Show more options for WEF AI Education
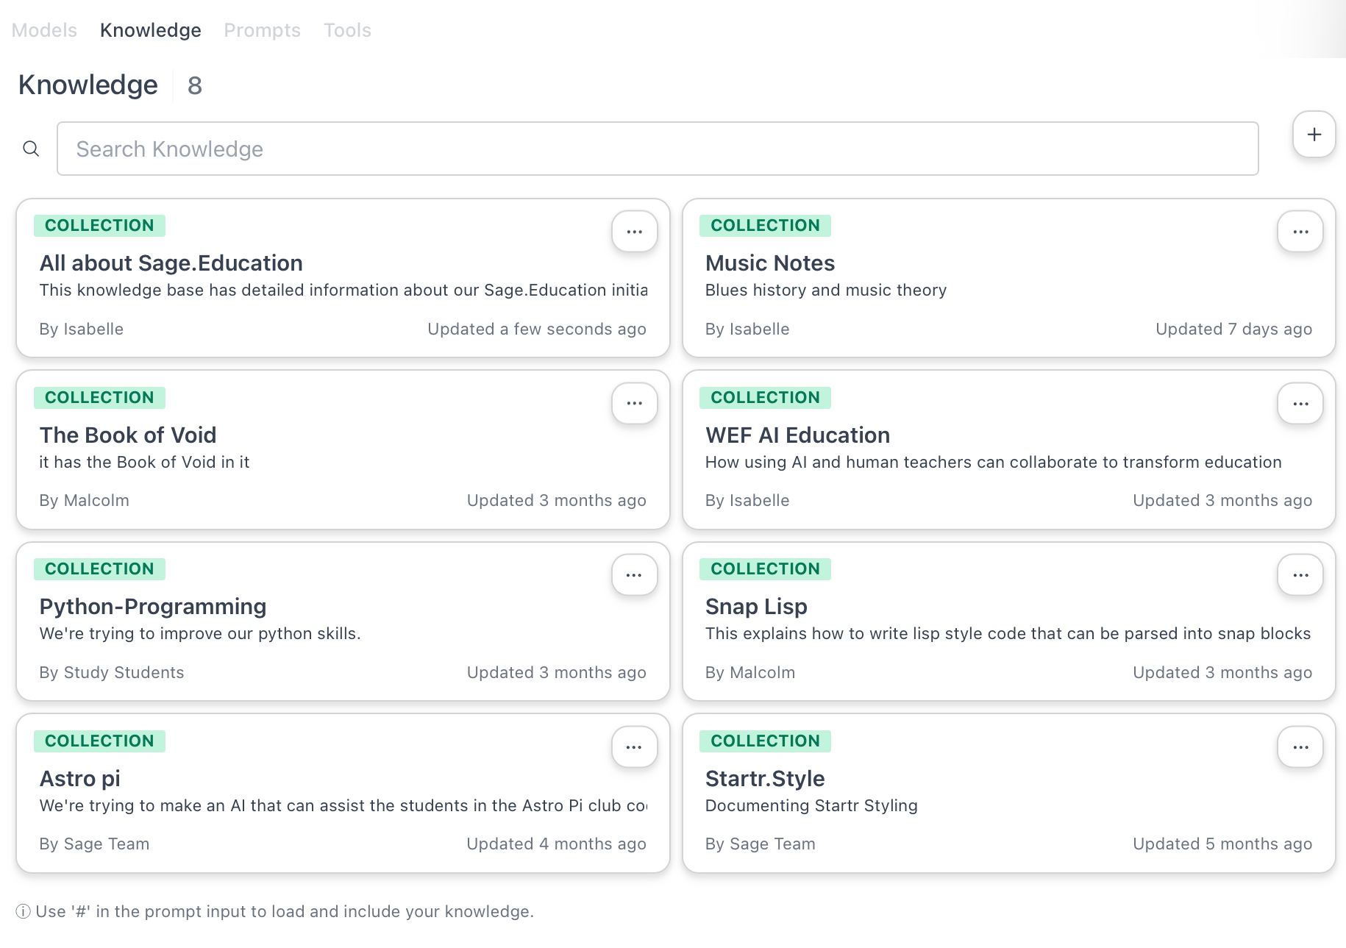 [x=1300, y=404]
